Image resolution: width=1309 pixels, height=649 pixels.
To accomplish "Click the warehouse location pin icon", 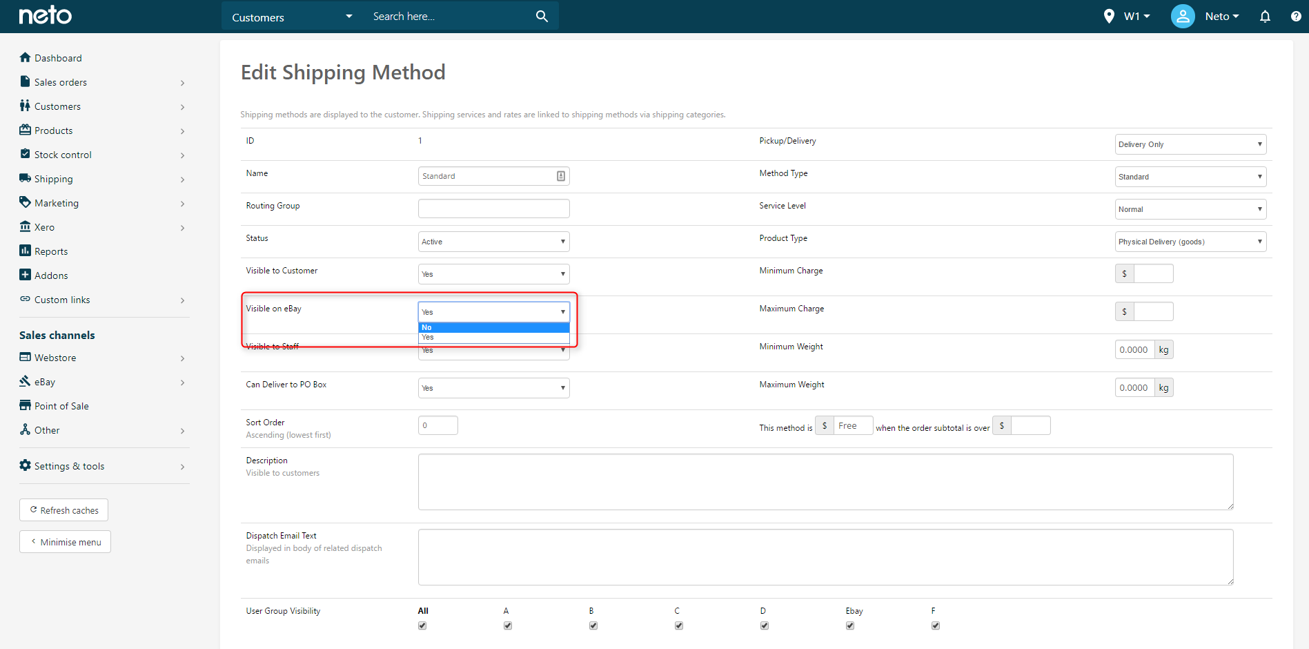I will click(1109, 16).
